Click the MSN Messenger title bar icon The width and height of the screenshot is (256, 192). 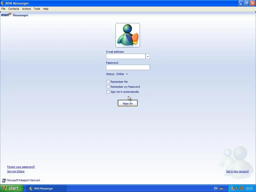pos(2,3)
